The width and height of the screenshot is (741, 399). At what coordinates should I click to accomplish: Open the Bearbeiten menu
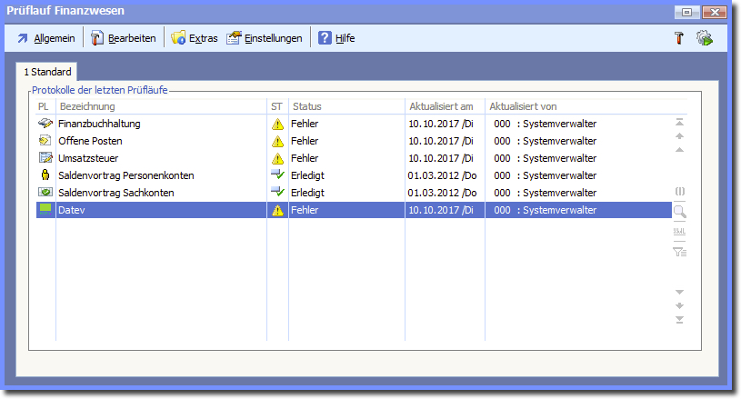click(x=124, y=38)
